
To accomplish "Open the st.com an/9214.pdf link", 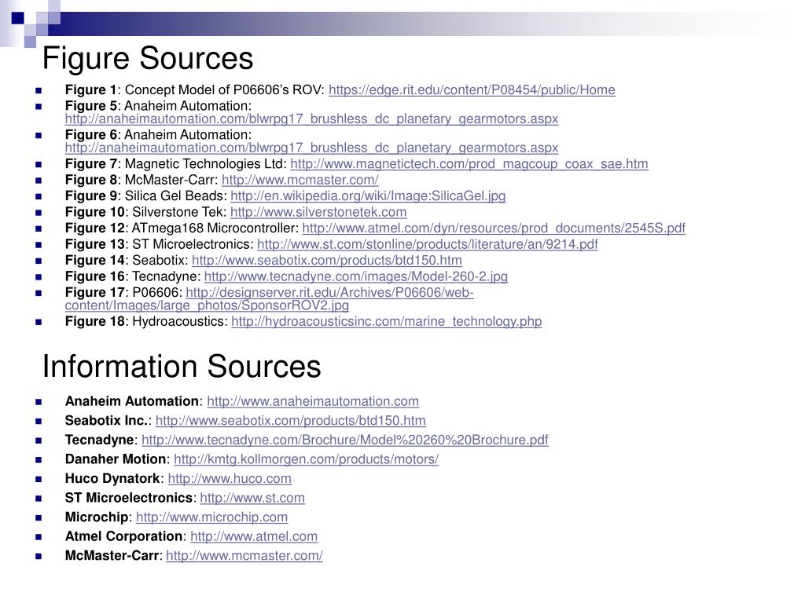I will pyautogui.click(x=427, y=244).
